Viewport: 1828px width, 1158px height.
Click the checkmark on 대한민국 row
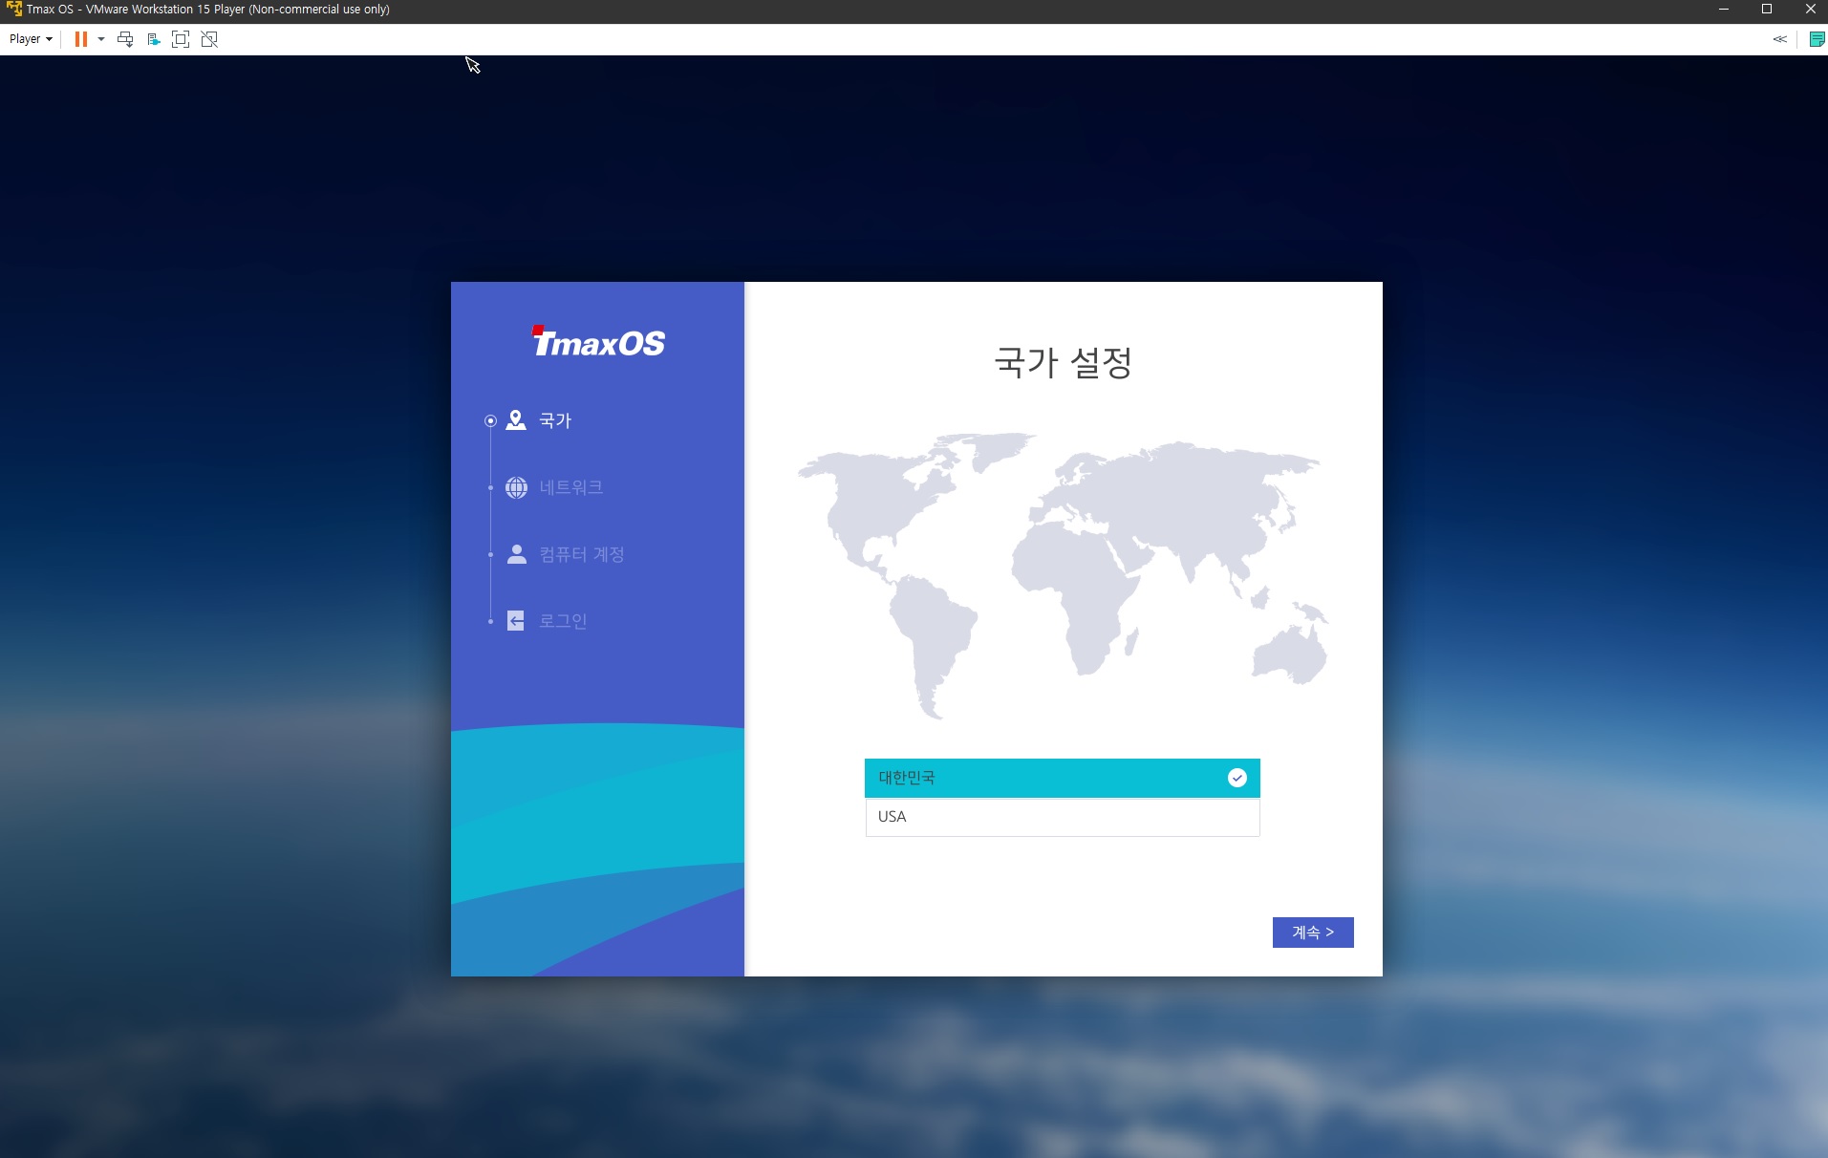[x=1237, y=778]
